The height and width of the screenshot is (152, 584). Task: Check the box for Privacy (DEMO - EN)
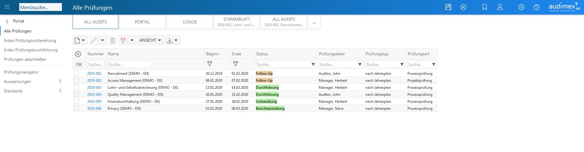click(x=77, y=108)
